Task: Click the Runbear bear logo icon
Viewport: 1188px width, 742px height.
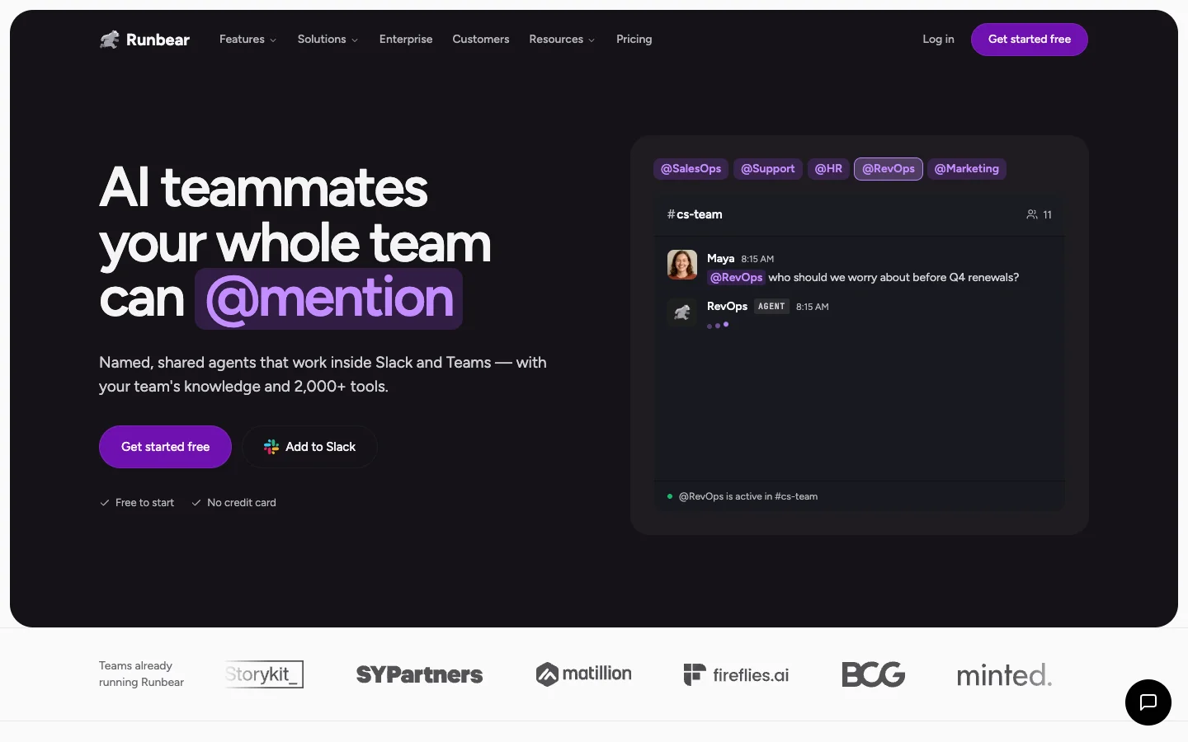Action: click(110, 40)
